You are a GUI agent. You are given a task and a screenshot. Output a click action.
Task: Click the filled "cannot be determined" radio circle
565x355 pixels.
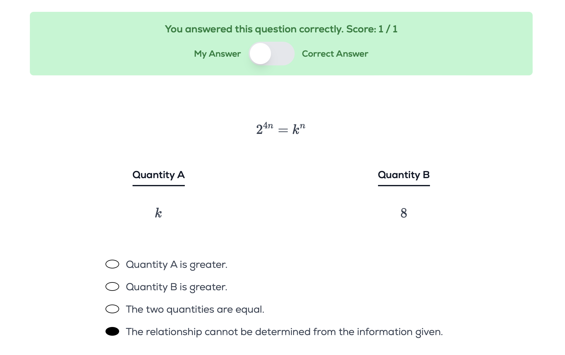coord(112,331)
